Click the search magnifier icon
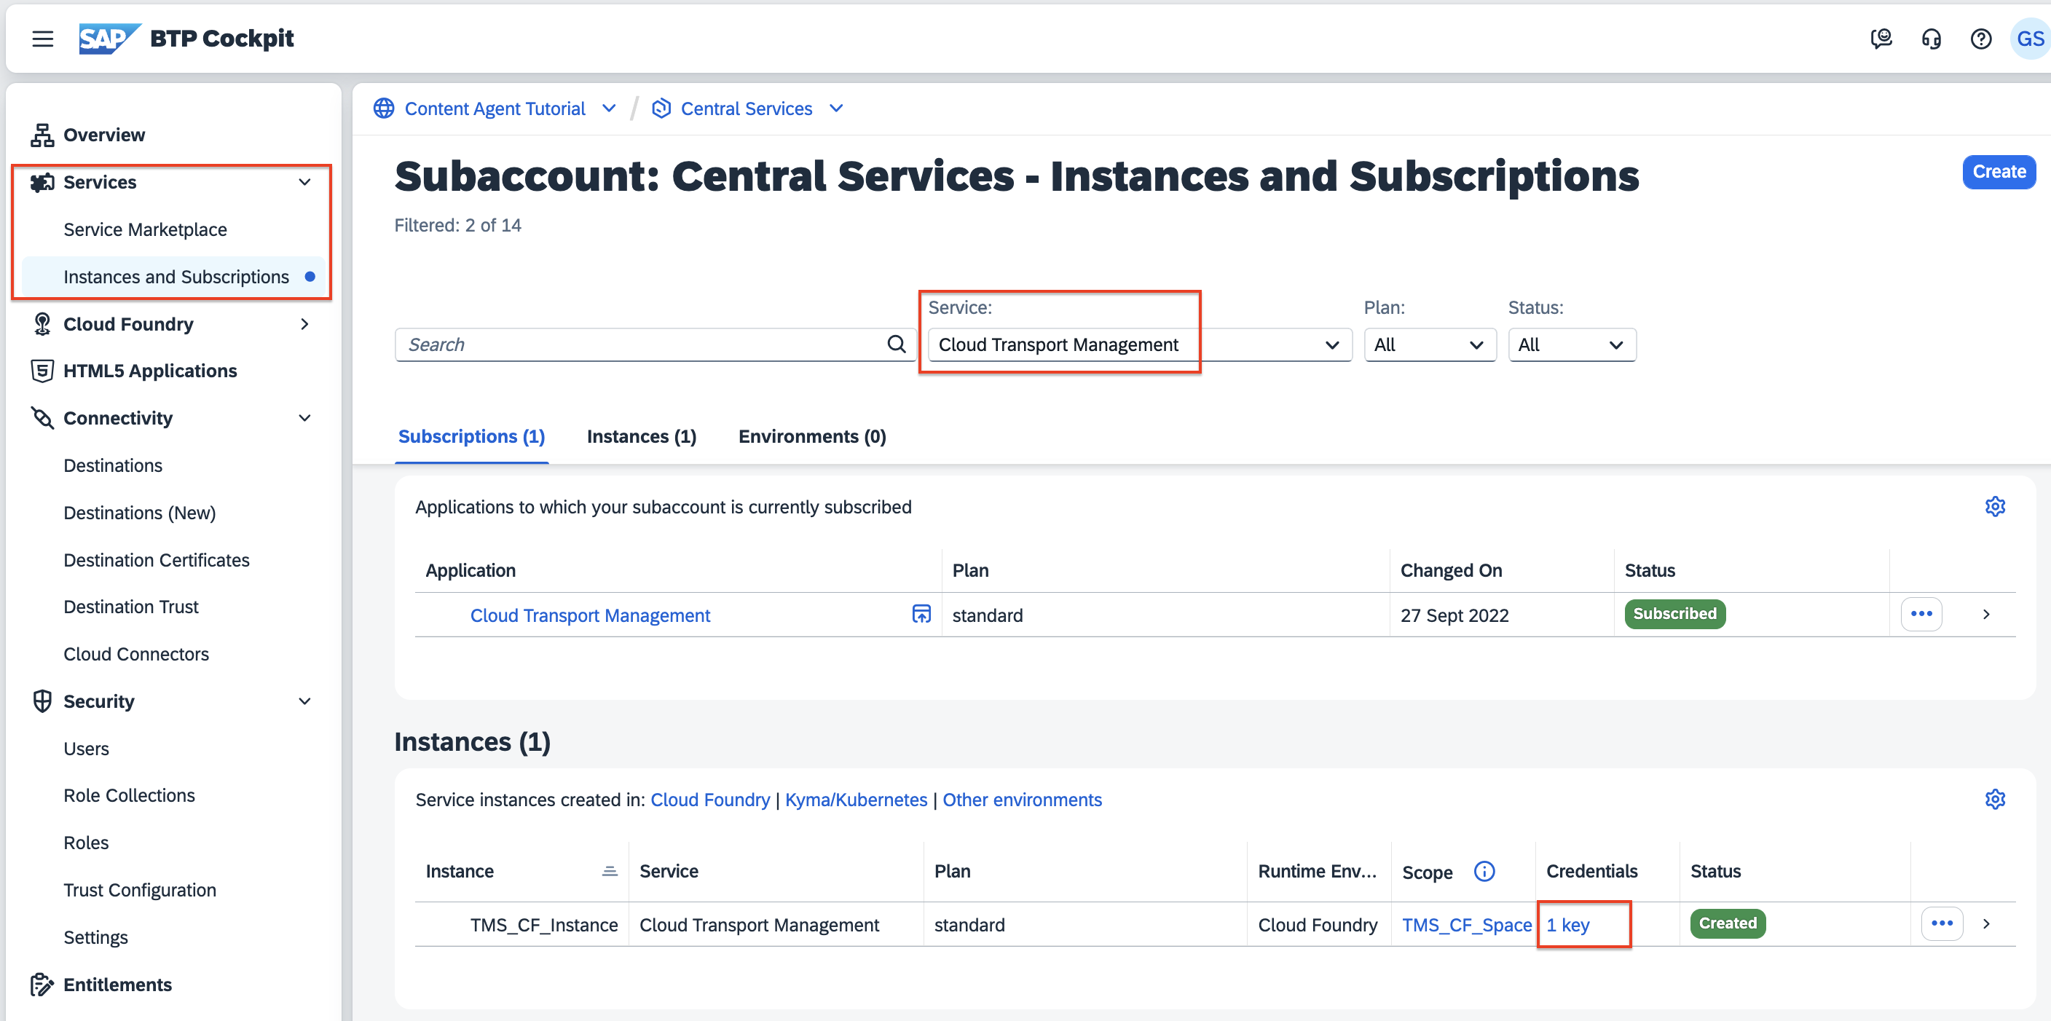 point(897,344)
